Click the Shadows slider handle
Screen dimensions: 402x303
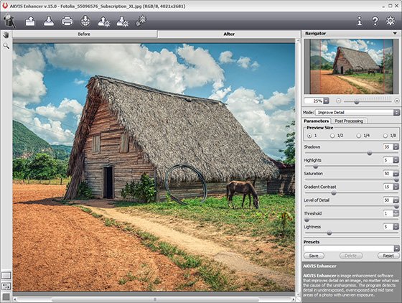pyautogui.click(x=370, y=153)
